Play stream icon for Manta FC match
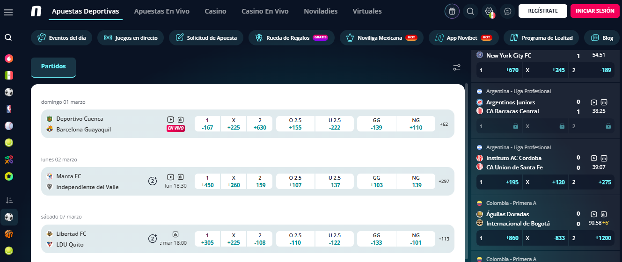622x262 pixels. click(x=170, y=177)
